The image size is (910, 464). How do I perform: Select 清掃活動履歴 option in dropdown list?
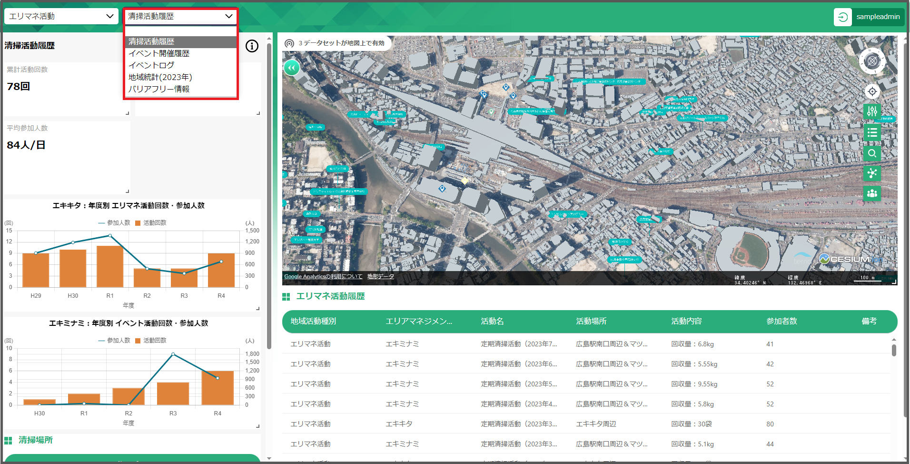click(181, 42)
